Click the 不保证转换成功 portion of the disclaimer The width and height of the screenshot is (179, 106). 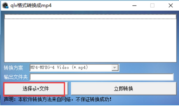pos(93,99)
